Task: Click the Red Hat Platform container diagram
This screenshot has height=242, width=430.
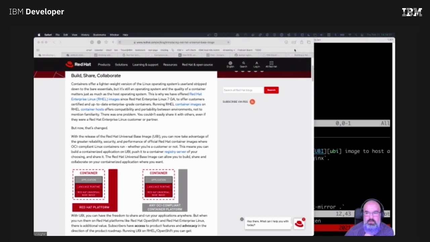Action: 95,190
